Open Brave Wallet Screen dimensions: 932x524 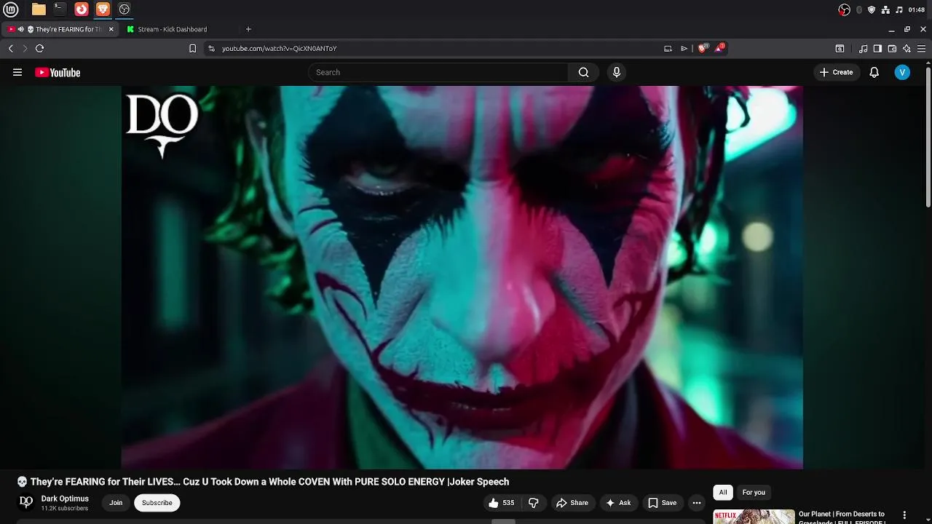(x=892, y=49)
